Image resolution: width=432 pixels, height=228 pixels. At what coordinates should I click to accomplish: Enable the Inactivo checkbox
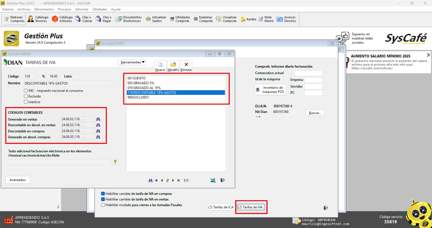coord(26,102)
